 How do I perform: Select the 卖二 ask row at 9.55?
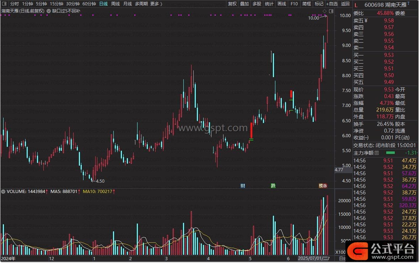pyautogui.click(x=386, y=41)
